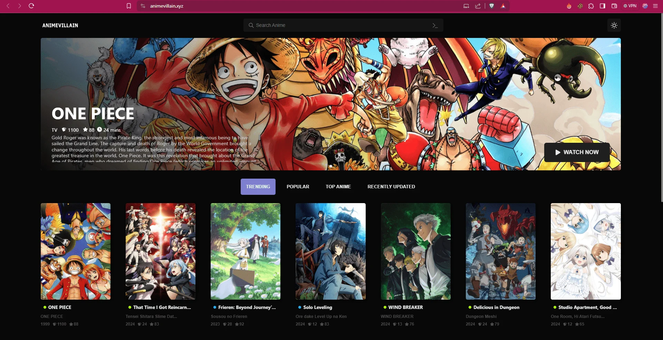Toggle light theme with the sun icon
This screenshot has width=663, height=340.
[x=614, y=25]
